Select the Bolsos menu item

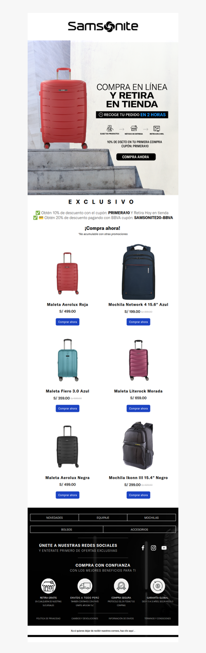[x=66, y=529]
